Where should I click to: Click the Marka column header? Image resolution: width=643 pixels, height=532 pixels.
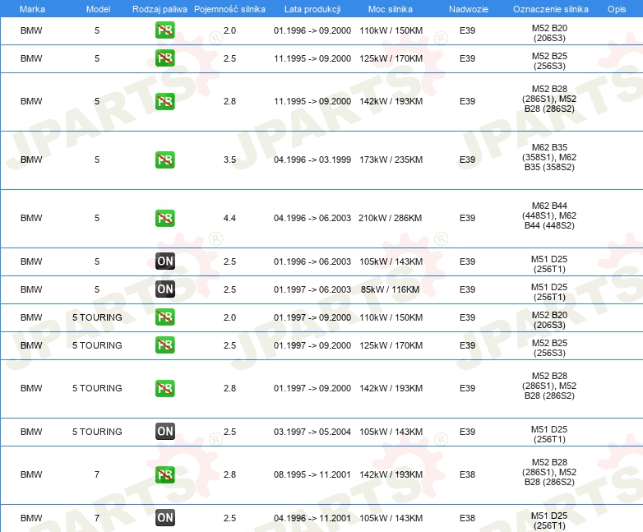click(32, 9)
